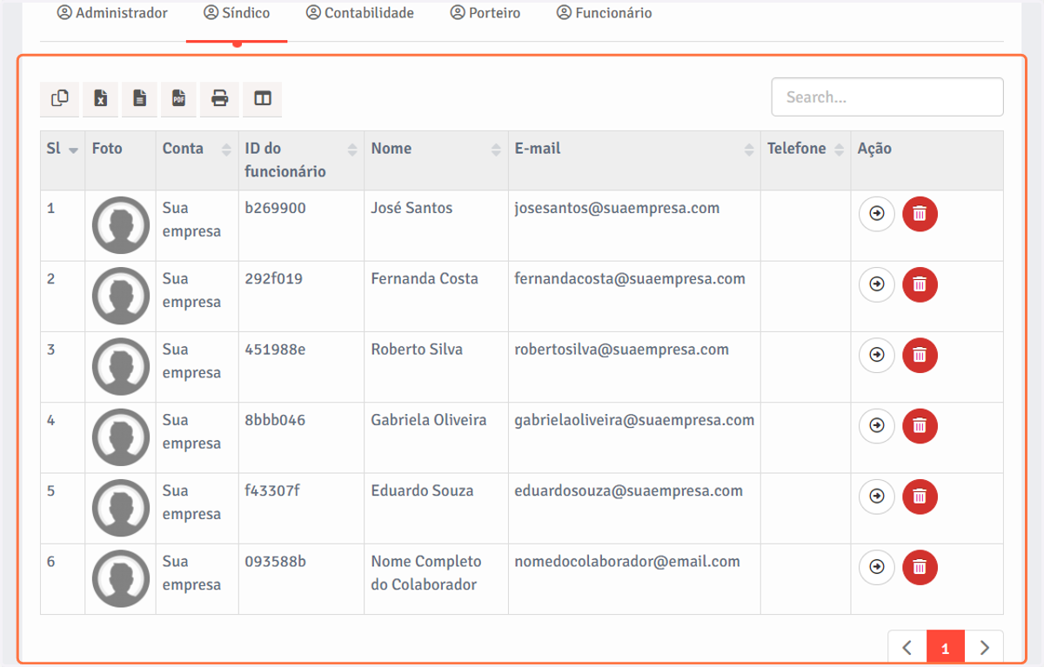The image size is (1044, 667).
Task: Print the employee table
Action: [x=219, y=99]
